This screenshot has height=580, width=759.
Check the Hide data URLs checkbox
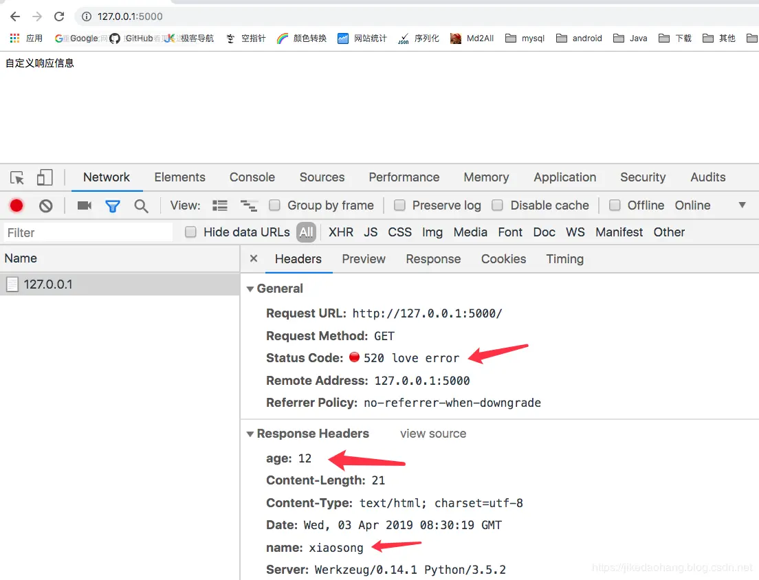click(190, 232)
